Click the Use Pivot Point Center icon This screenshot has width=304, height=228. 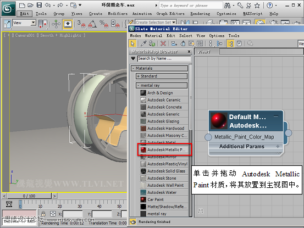(x=43, y=24)
